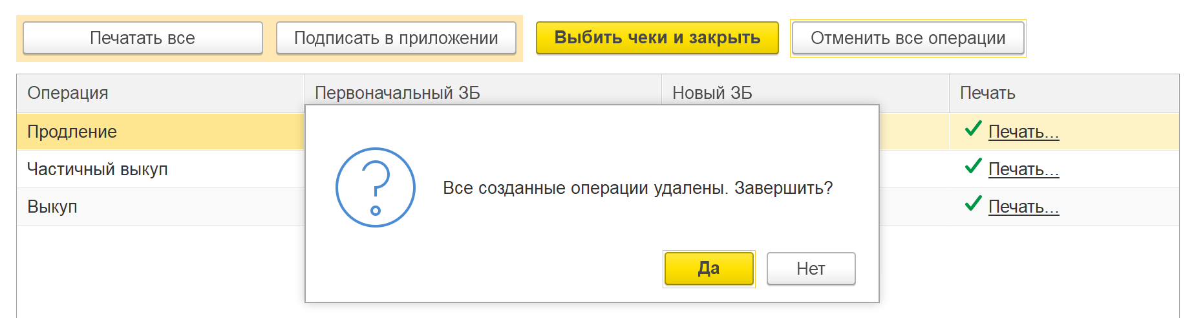Viewport: 1194px width, 318px height.
Task: Open Печать link in Выкуп row
Action: [x=1023, y=207]
